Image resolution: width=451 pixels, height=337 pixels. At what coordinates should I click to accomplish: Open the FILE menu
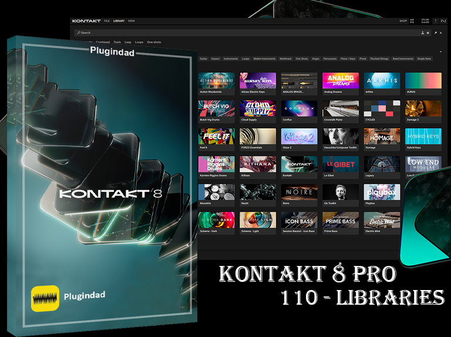(x=107, y=21)
